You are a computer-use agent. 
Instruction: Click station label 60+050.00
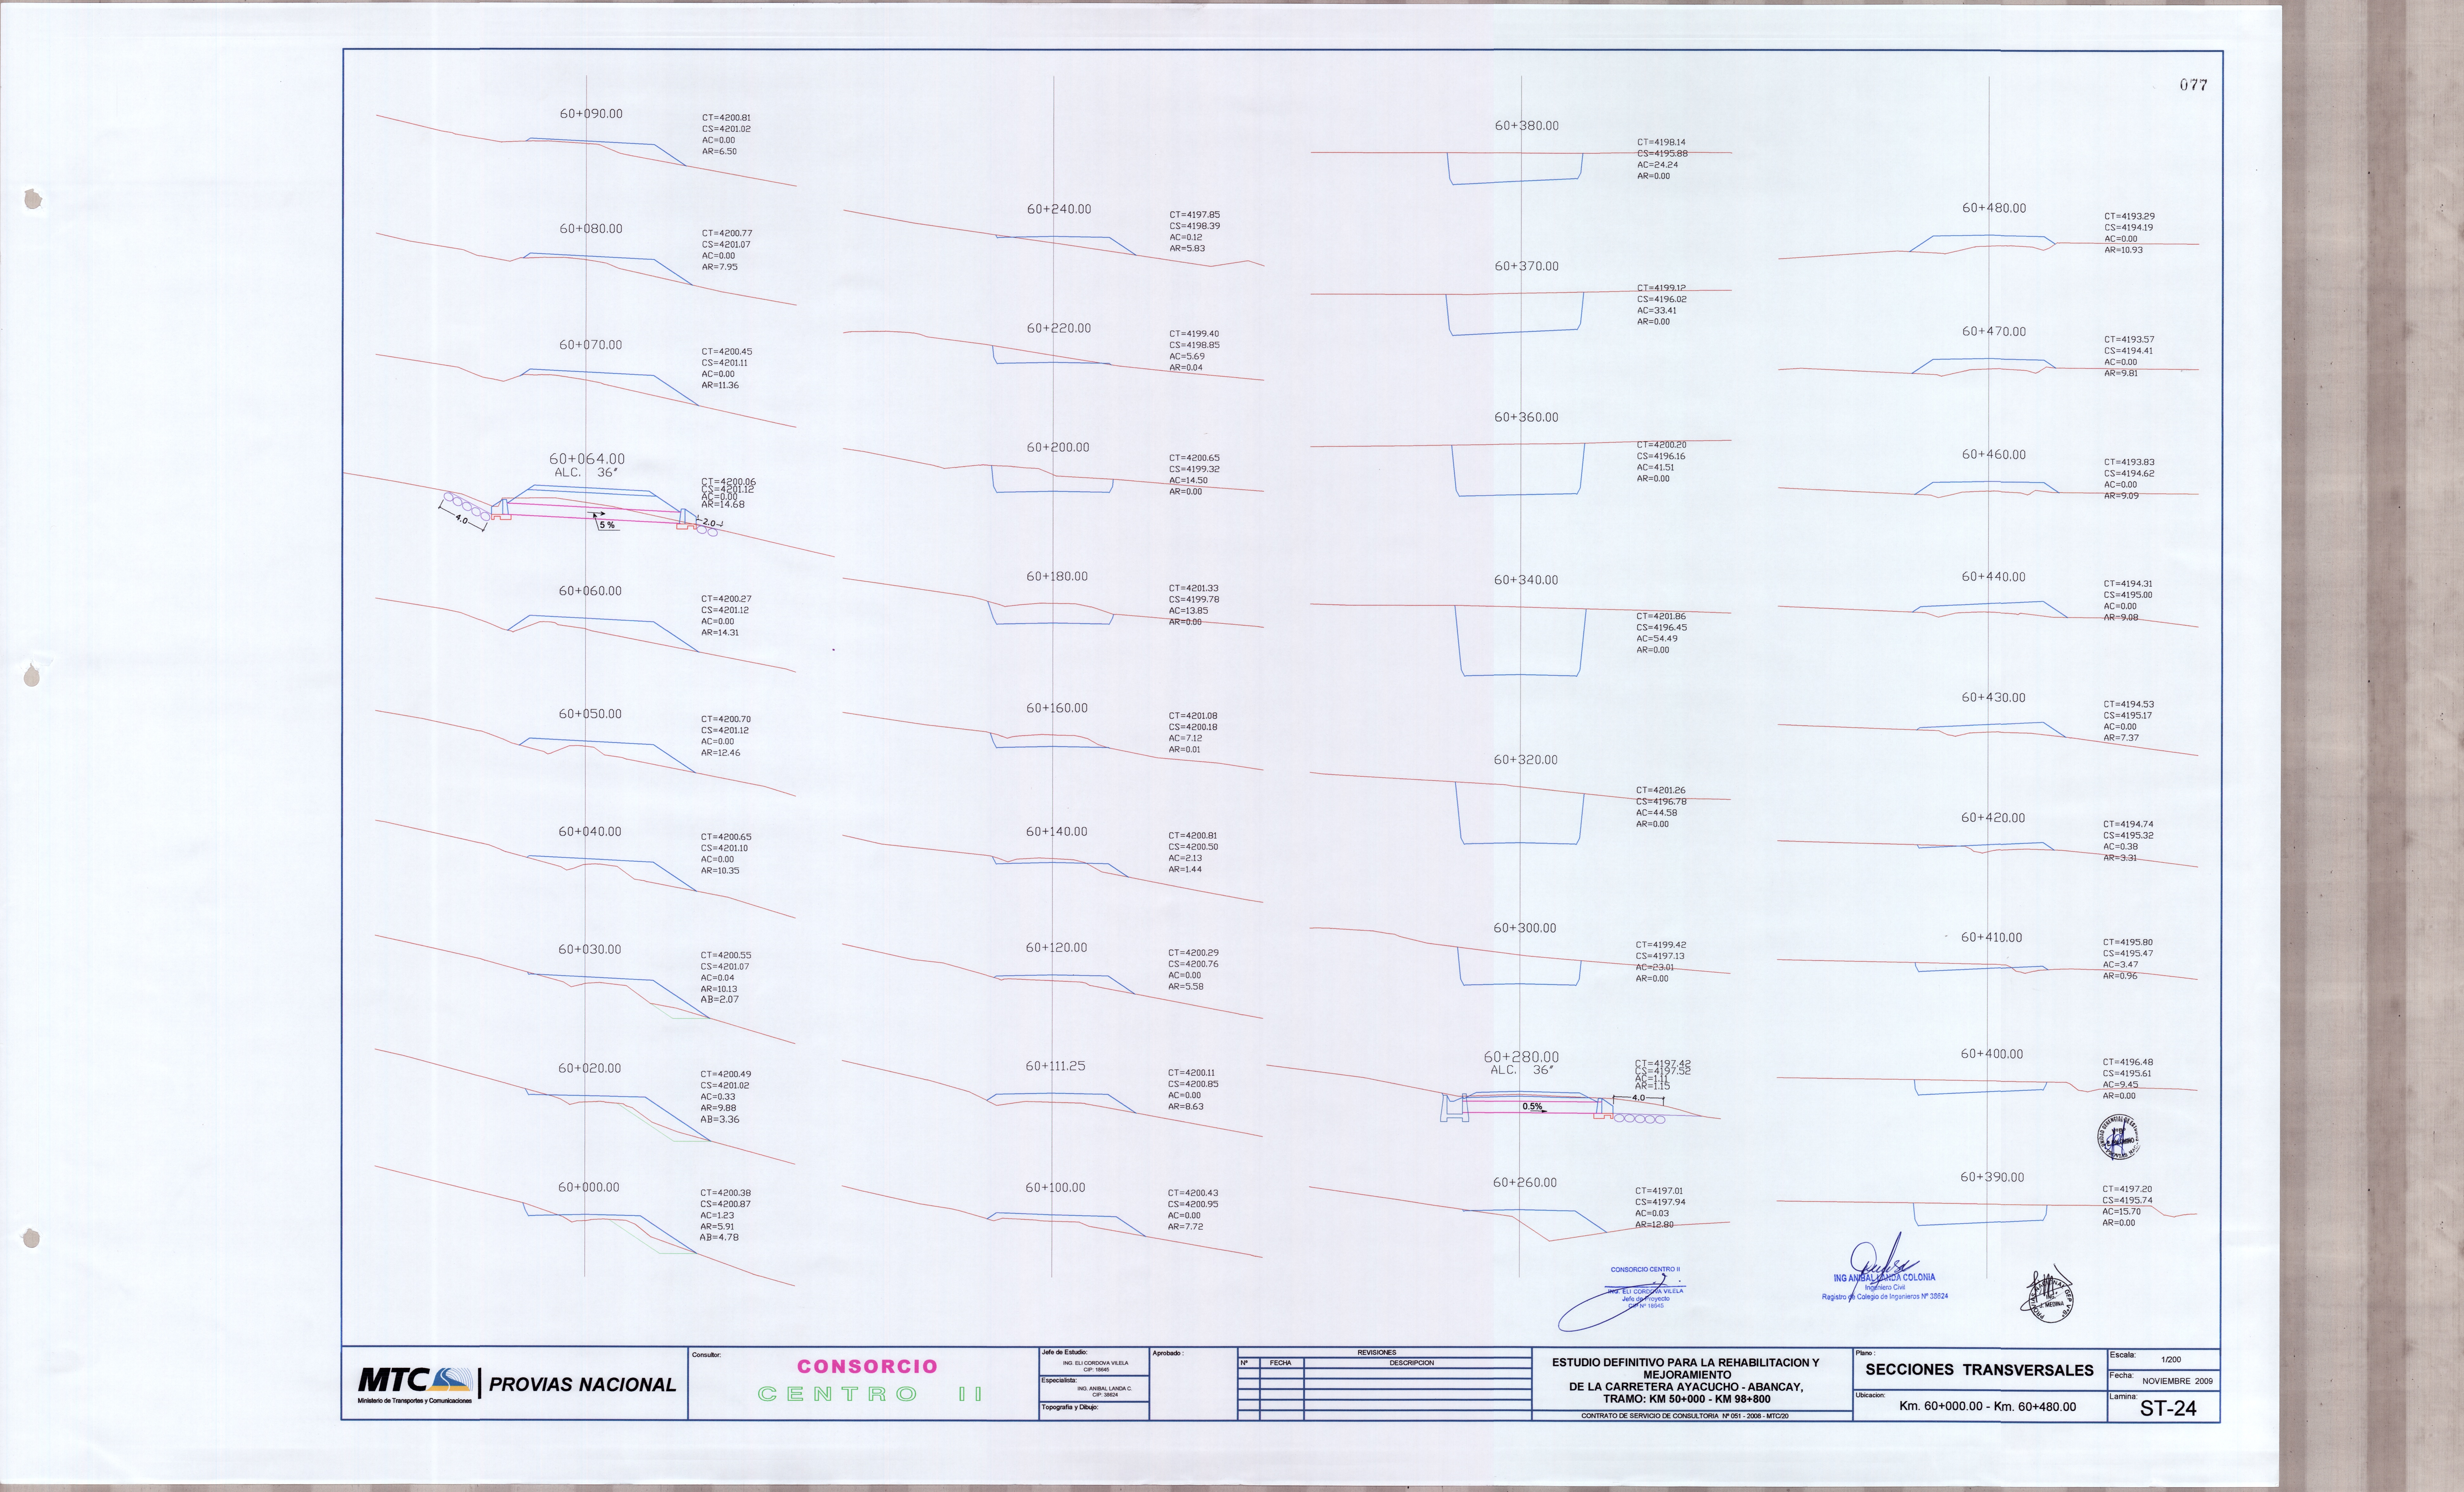590,714
